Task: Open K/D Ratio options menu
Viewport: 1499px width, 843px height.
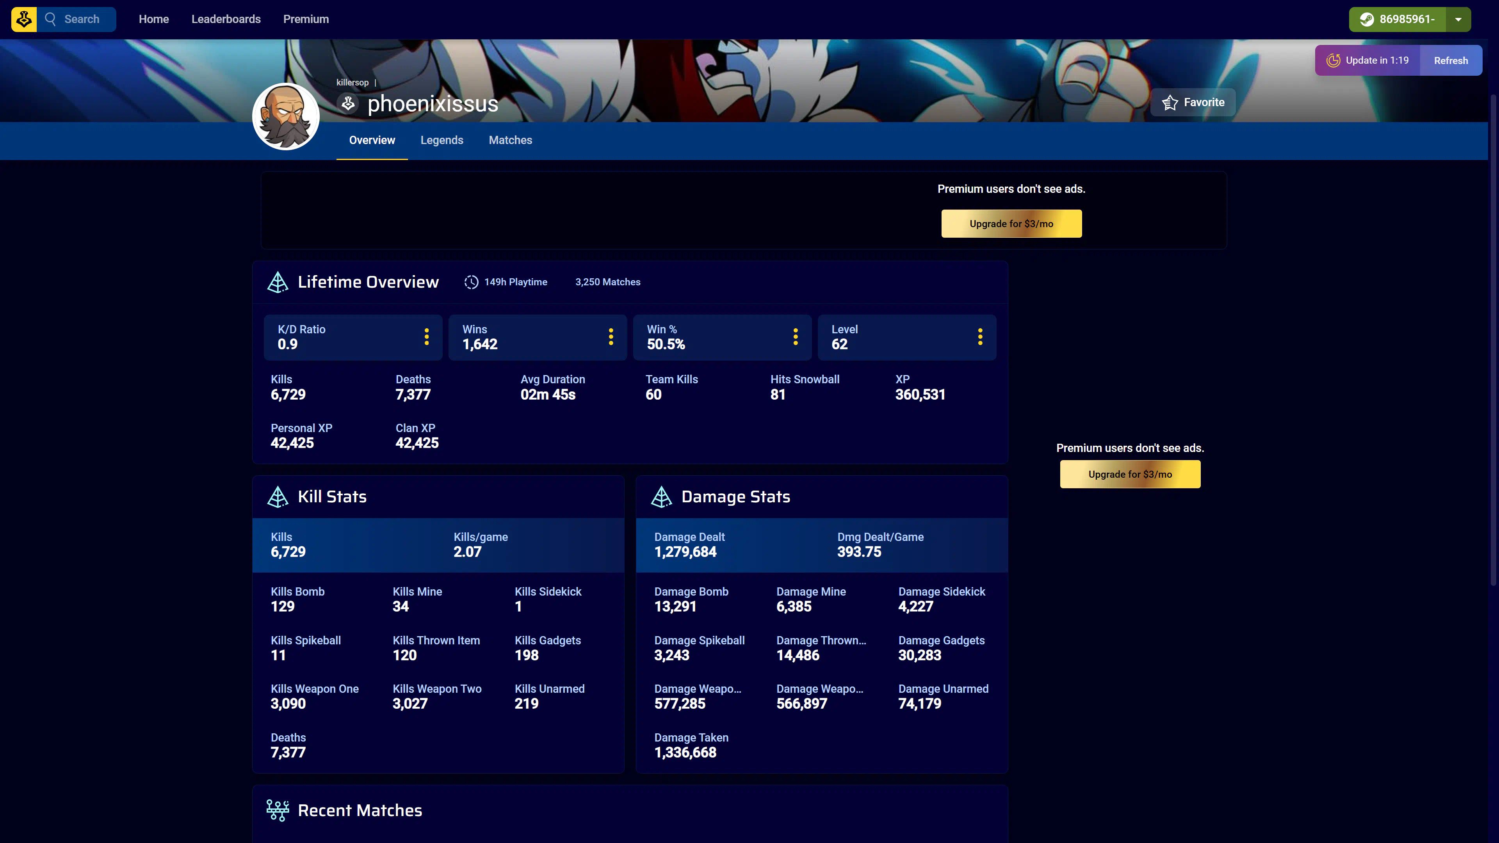Action: pos(427,337)
